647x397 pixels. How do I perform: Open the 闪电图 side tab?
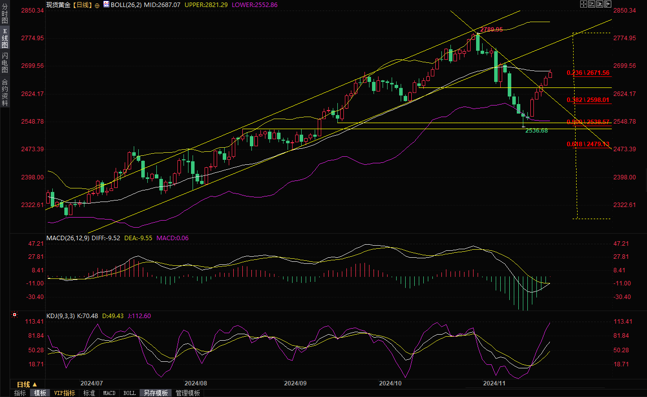[5, 62]
